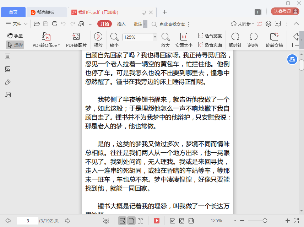Set view to 实际大小
The width and height of the screenshot is (304, 227).
[x=184, y=40]
